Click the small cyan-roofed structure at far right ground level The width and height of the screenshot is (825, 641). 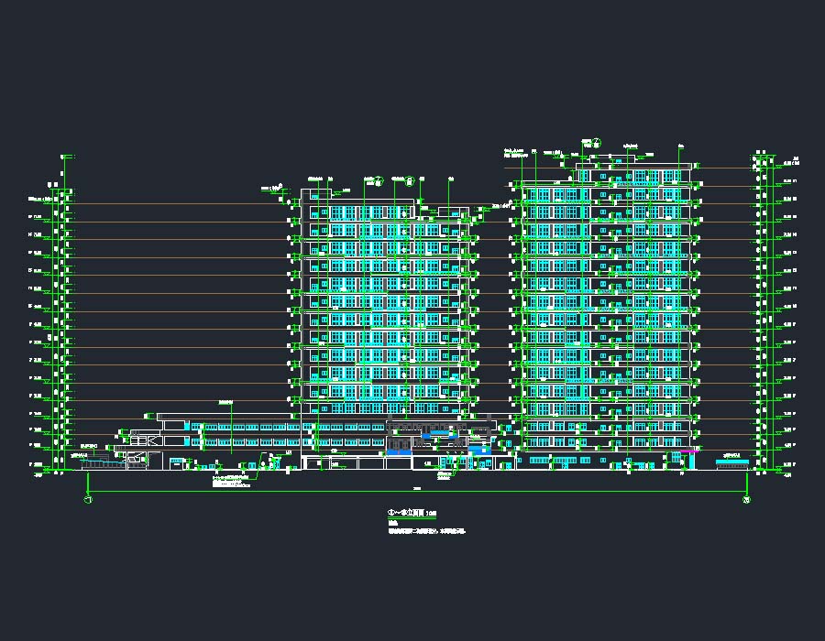(731, 457)
